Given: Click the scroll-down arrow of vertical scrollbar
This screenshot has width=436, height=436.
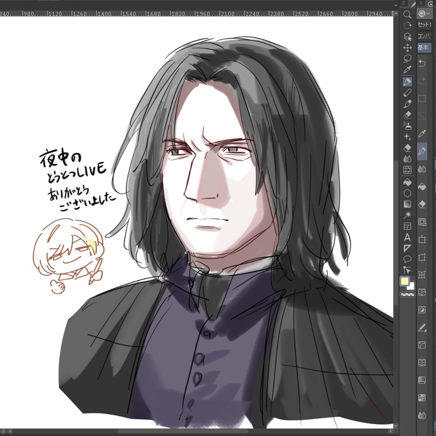Looking at the screenshot, I should click(x=396, y=426).
